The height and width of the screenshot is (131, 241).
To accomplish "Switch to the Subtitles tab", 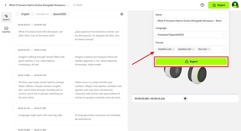I will click(x=6, y=30).
